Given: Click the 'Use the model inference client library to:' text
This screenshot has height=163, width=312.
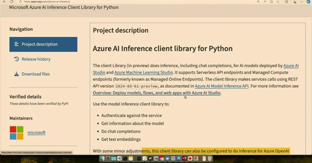Looking at the screenshot, I should pos(131,104).
